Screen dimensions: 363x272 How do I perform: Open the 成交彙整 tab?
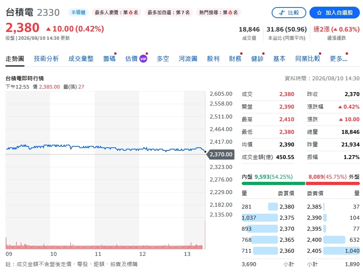pos(81,59)
